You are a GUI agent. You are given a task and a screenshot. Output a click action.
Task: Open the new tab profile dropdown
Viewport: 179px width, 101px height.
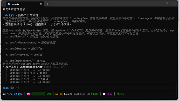tap(52, 4)
